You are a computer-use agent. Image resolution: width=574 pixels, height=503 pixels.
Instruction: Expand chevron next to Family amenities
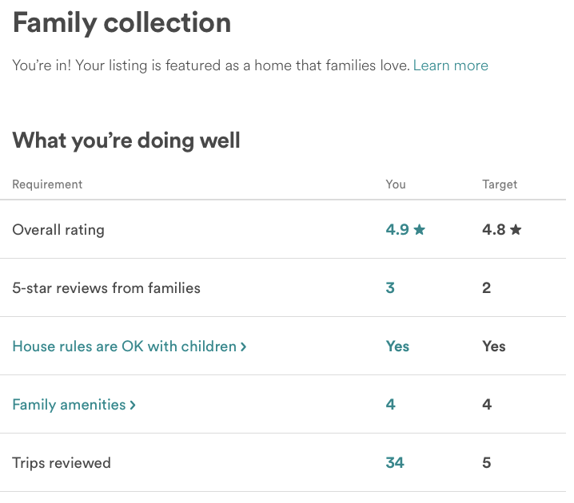pos(133,405)
